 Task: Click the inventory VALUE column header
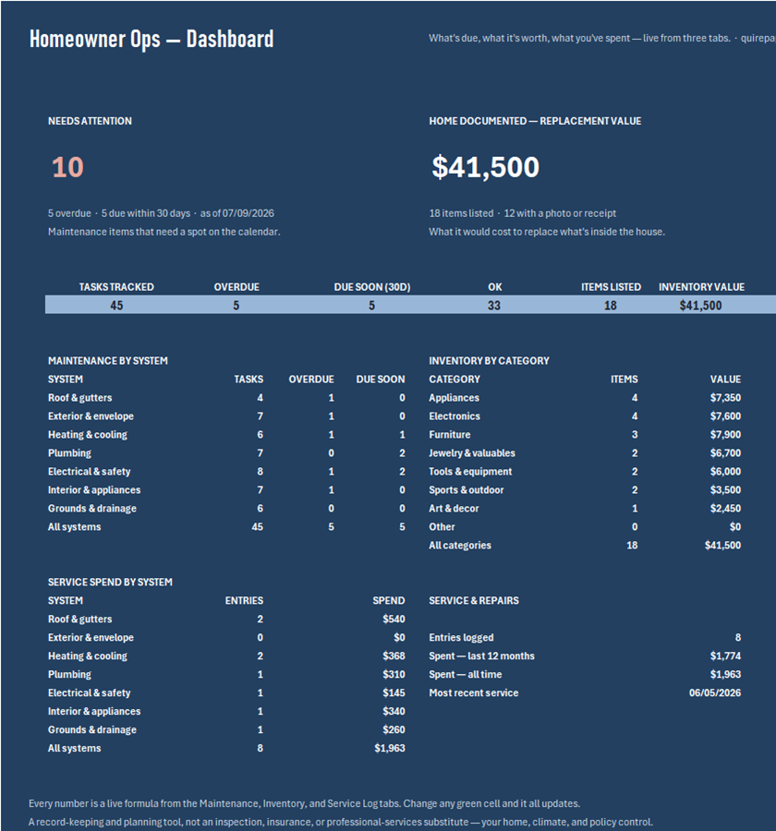click(x=725, y=379)
